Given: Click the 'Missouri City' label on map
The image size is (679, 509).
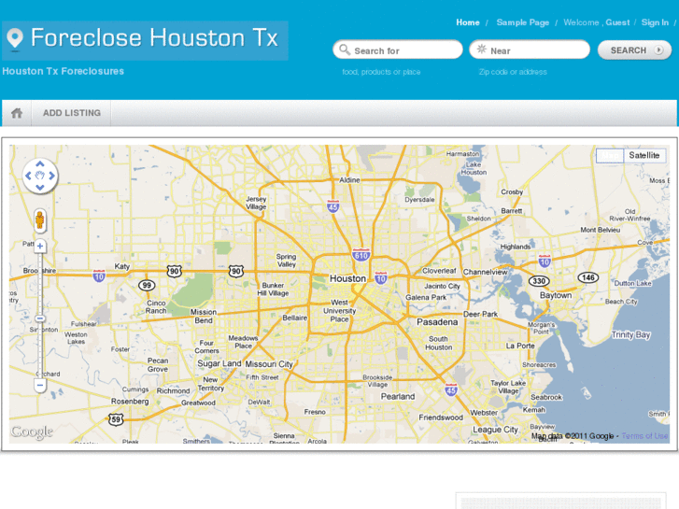Looking at the screenshot, I should tap(269, 364).
